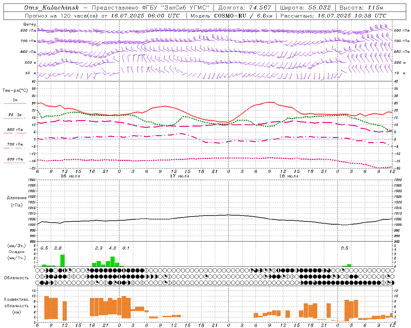
Task: Click the 2.8 precipitation total
Action: 58,248
